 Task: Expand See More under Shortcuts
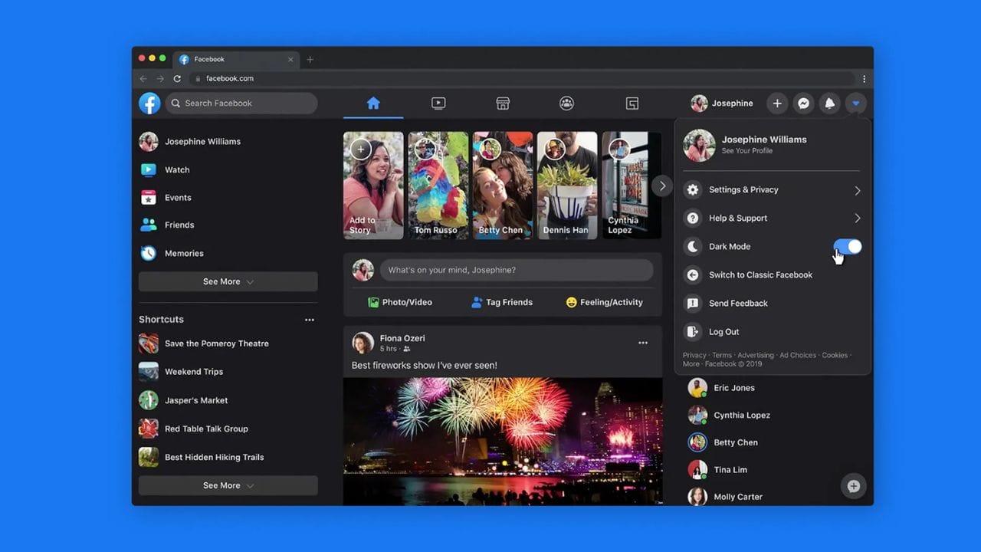click(228, 485)
